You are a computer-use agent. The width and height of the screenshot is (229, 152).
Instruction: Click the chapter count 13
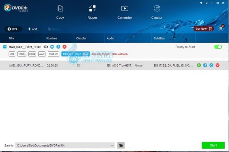tap(78, 66)
